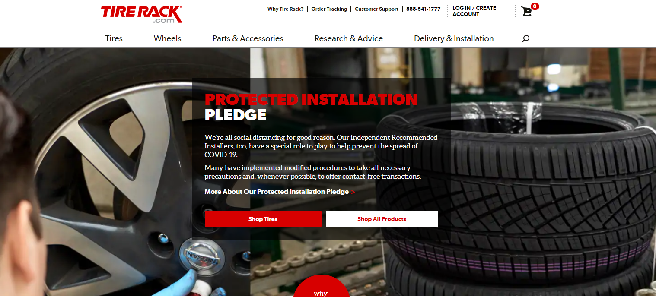
Task: Select Log In / Create Account
Action: 474,11
